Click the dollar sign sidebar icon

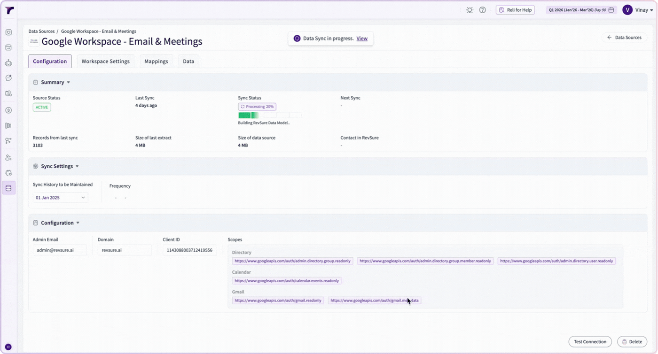pos(8,110)
